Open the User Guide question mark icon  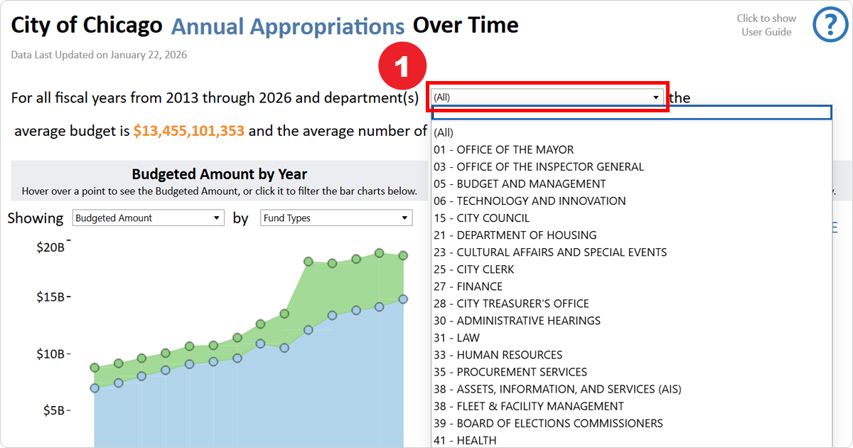coord(830,23)
